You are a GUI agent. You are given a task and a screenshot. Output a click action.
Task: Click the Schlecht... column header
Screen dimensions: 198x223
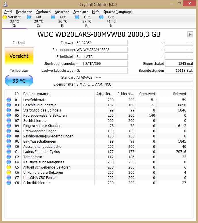click(x=125, y=94)
